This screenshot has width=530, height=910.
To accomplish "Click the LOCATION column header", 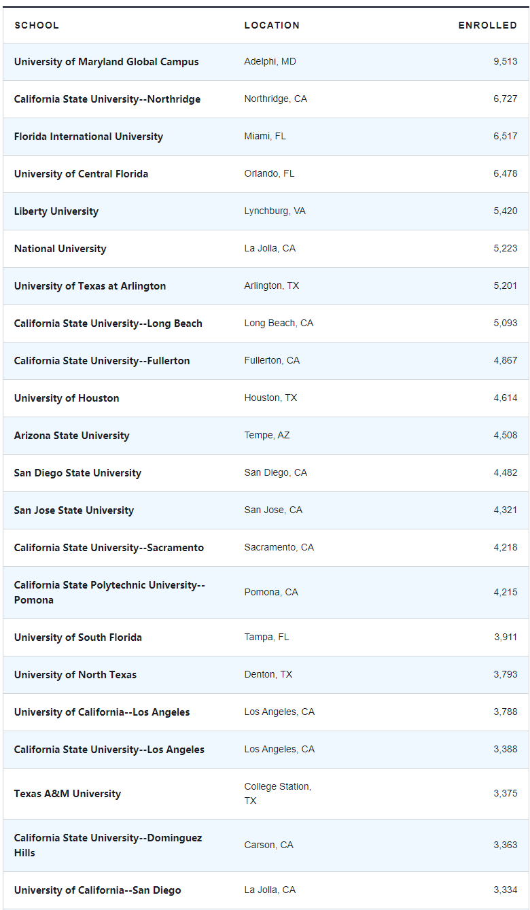I will click(272, 25).
